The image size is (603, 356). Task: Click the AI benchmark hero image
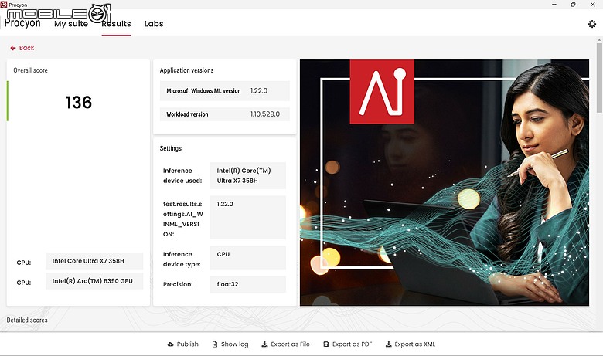[x=445, y=182]
